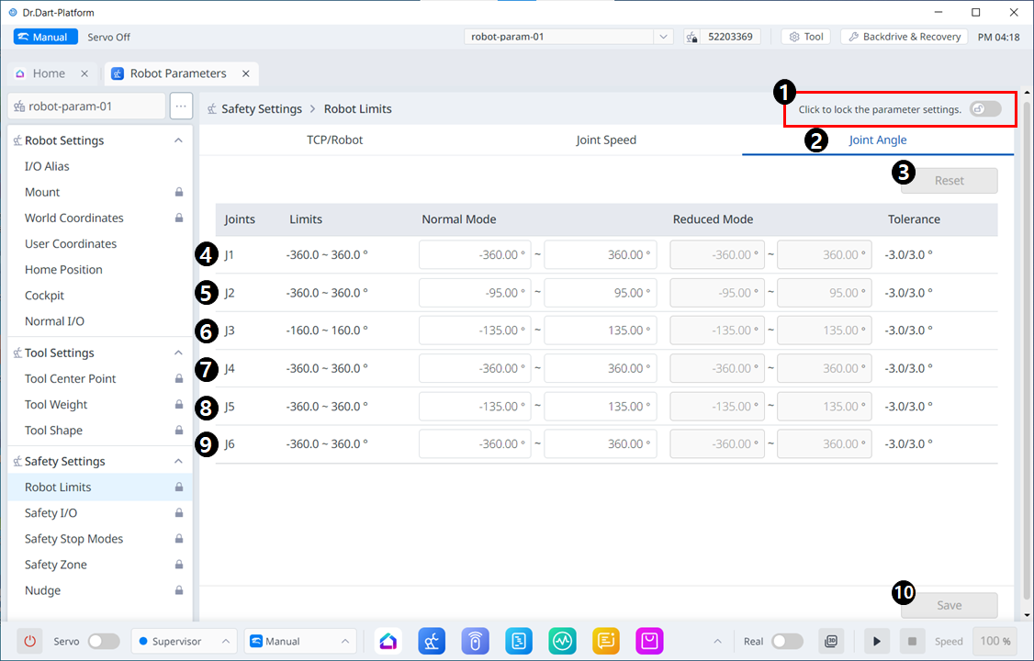The height and width of the screenshot is (661, 1034).
Task: Switch to the TCP/Robot tab
Action: (x=334, y=140)
